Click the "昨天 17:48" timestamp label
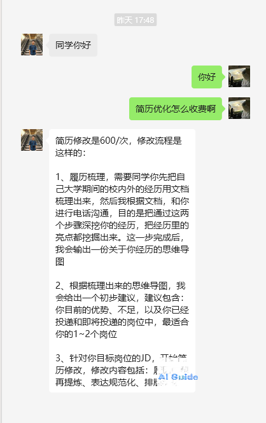The width and height of the screenshot is (266, 423). (136, 20)
